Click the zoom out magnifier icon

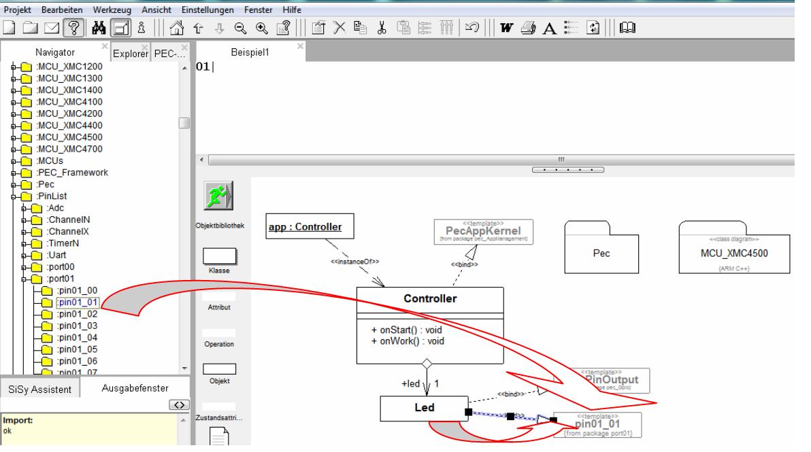(242, 27)
